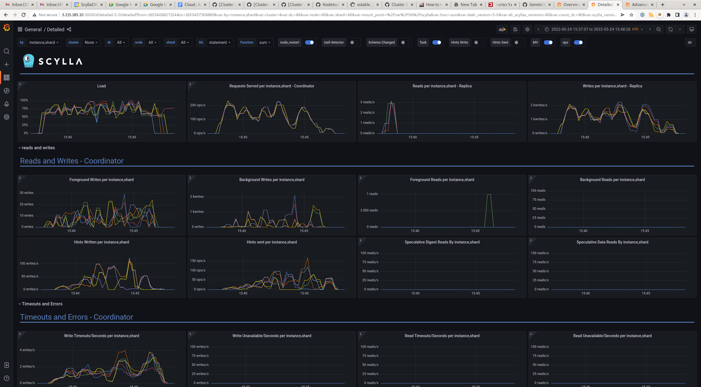Open the shard All dropdown
Viewport: 701px width, 387px height.
coord(185,42)
